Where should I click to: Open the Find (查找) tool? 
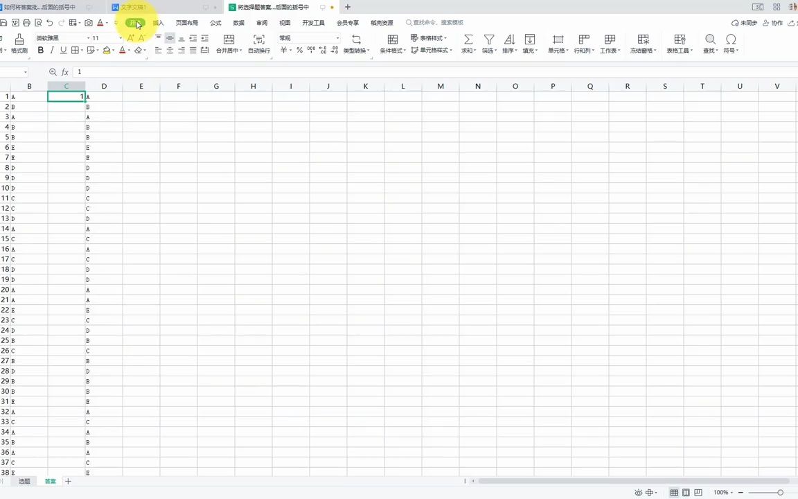710,42
